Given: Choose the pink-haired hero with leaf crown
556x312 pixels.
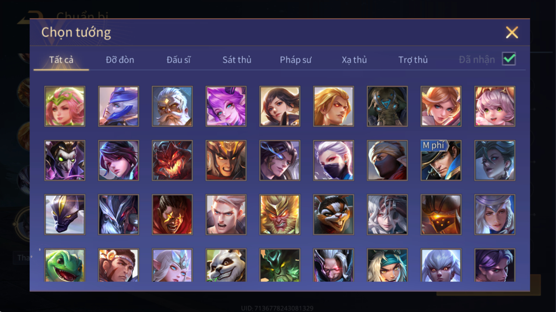Looking at the screenshot, I should click(65, 106).
